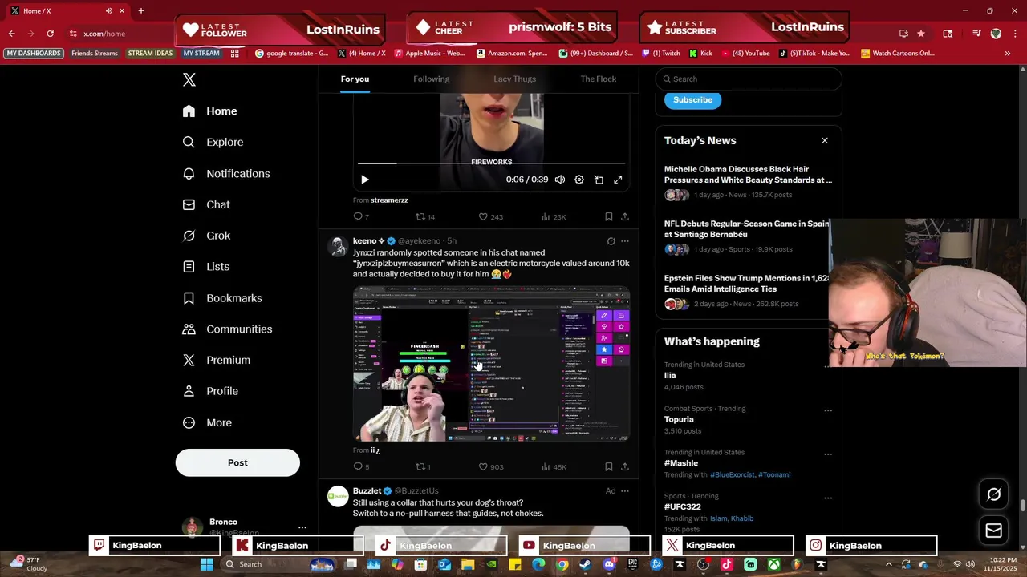The height and width of the screenshot is (577, 1027).
Task: Open more options on the Buzzlet ad
Action: (x=625, y=491)
